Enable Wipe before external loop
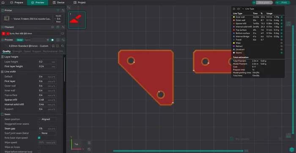Image resolution: width=296 pixels, height=153 pixels. click(x=39, y=151)
